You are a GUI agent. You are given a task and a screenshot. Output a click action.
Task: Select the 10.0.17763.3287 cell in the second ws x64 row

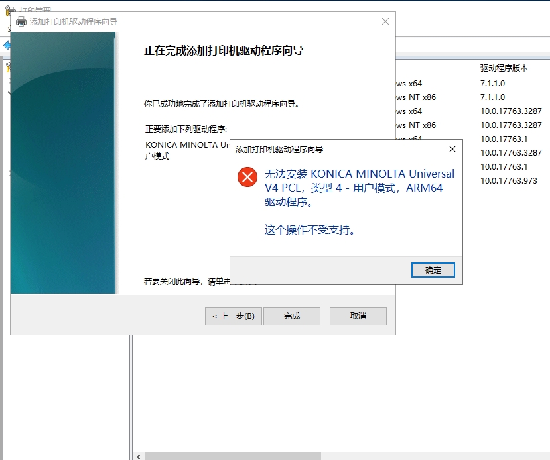[x=511, y=111]
